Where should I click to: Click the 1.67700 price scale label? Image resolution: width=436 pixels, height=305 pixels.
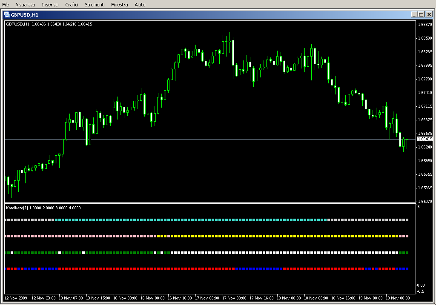click(x=425, y=79)
